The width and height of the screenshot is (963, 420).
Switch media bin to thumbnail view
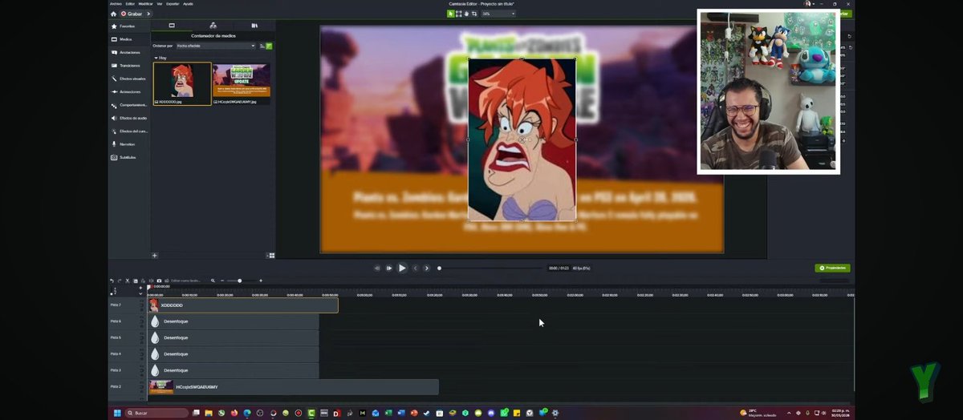[x=271, y=255]
